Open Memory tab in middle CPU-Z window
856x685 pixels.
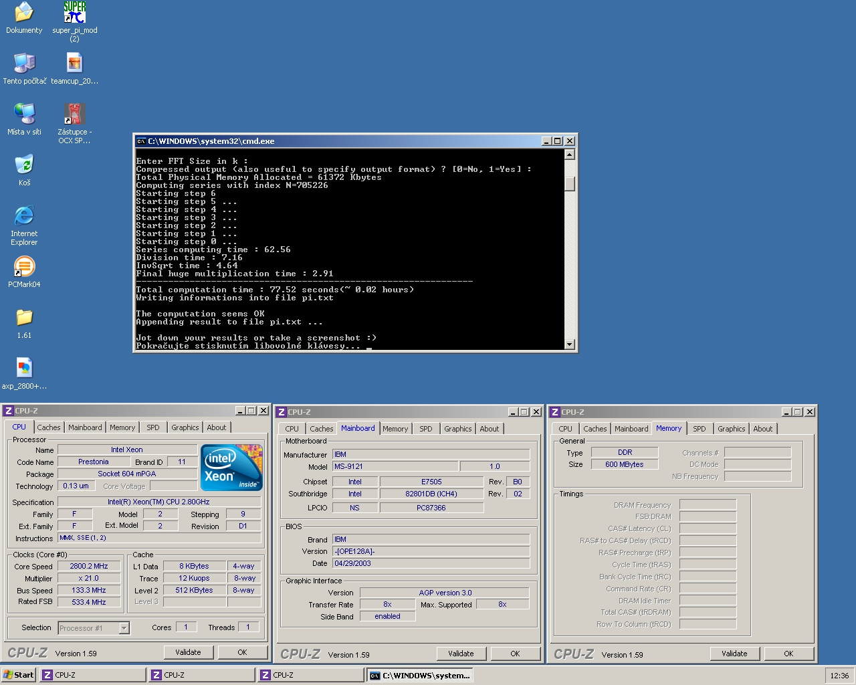(x=395, y=429)
